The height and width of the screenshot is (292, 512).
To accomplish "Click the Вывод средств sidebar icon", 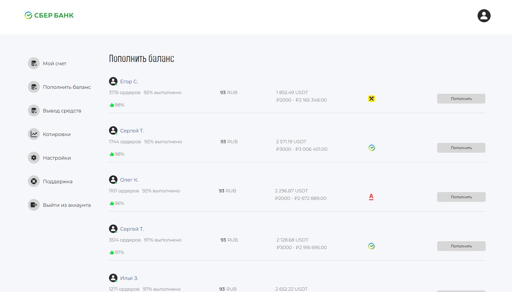I will [34, 110].
